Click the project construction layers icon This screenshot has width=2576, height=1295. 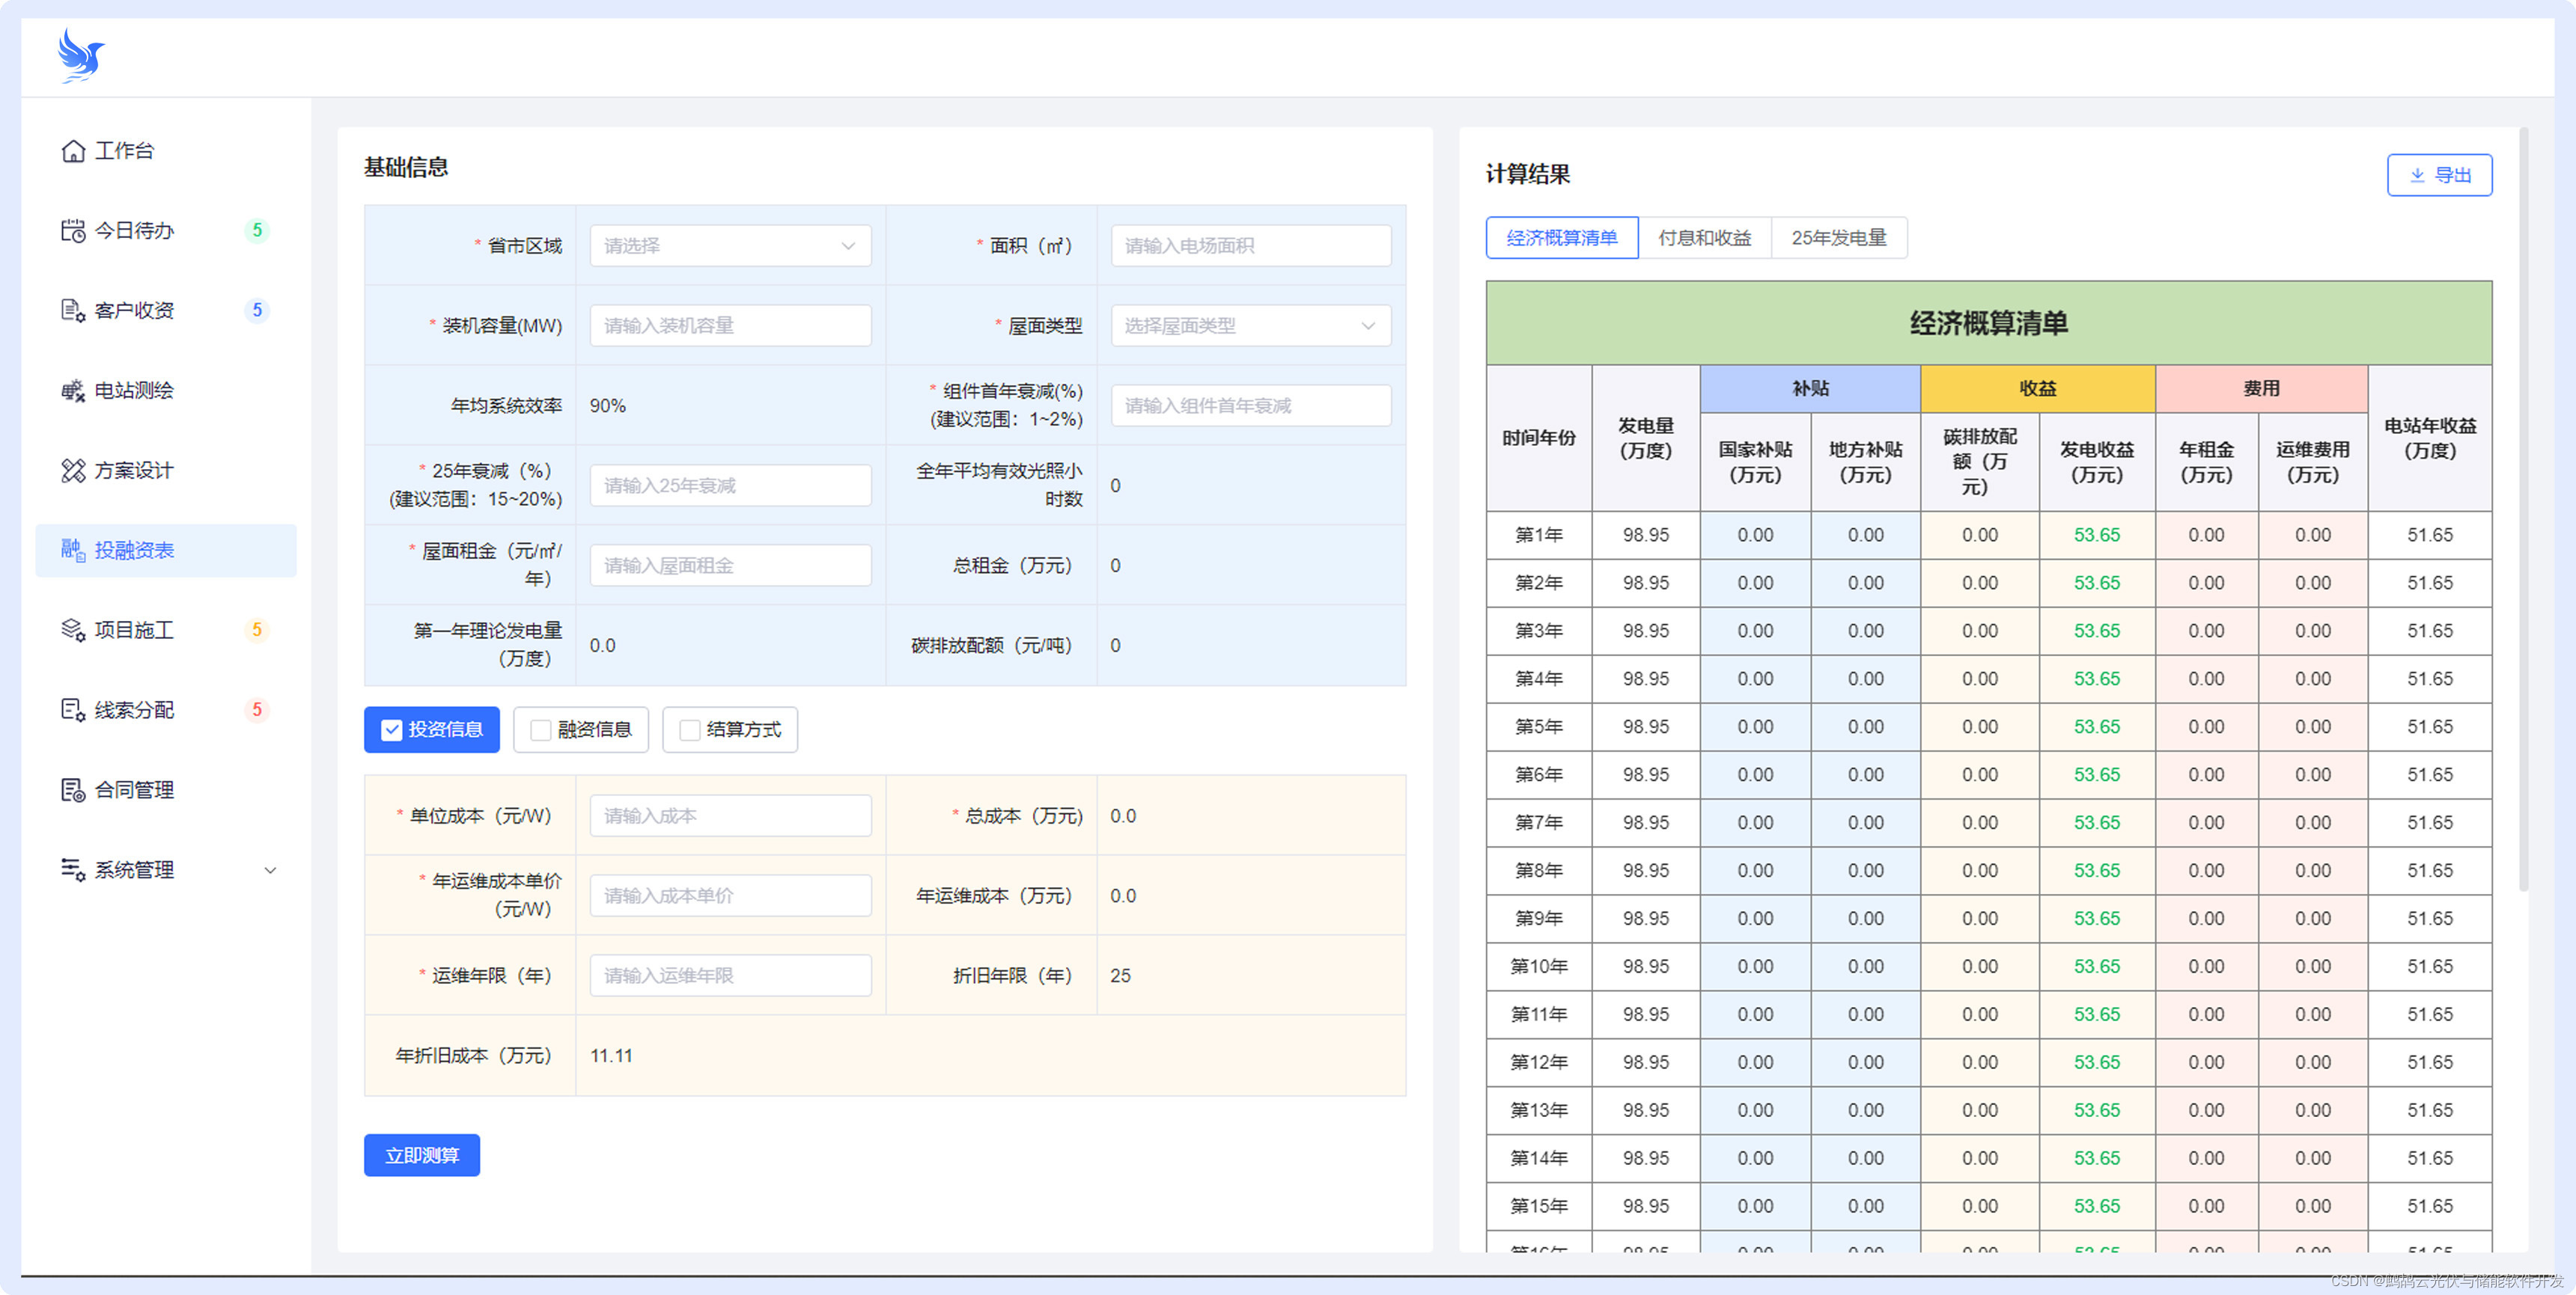pos(73,631)
